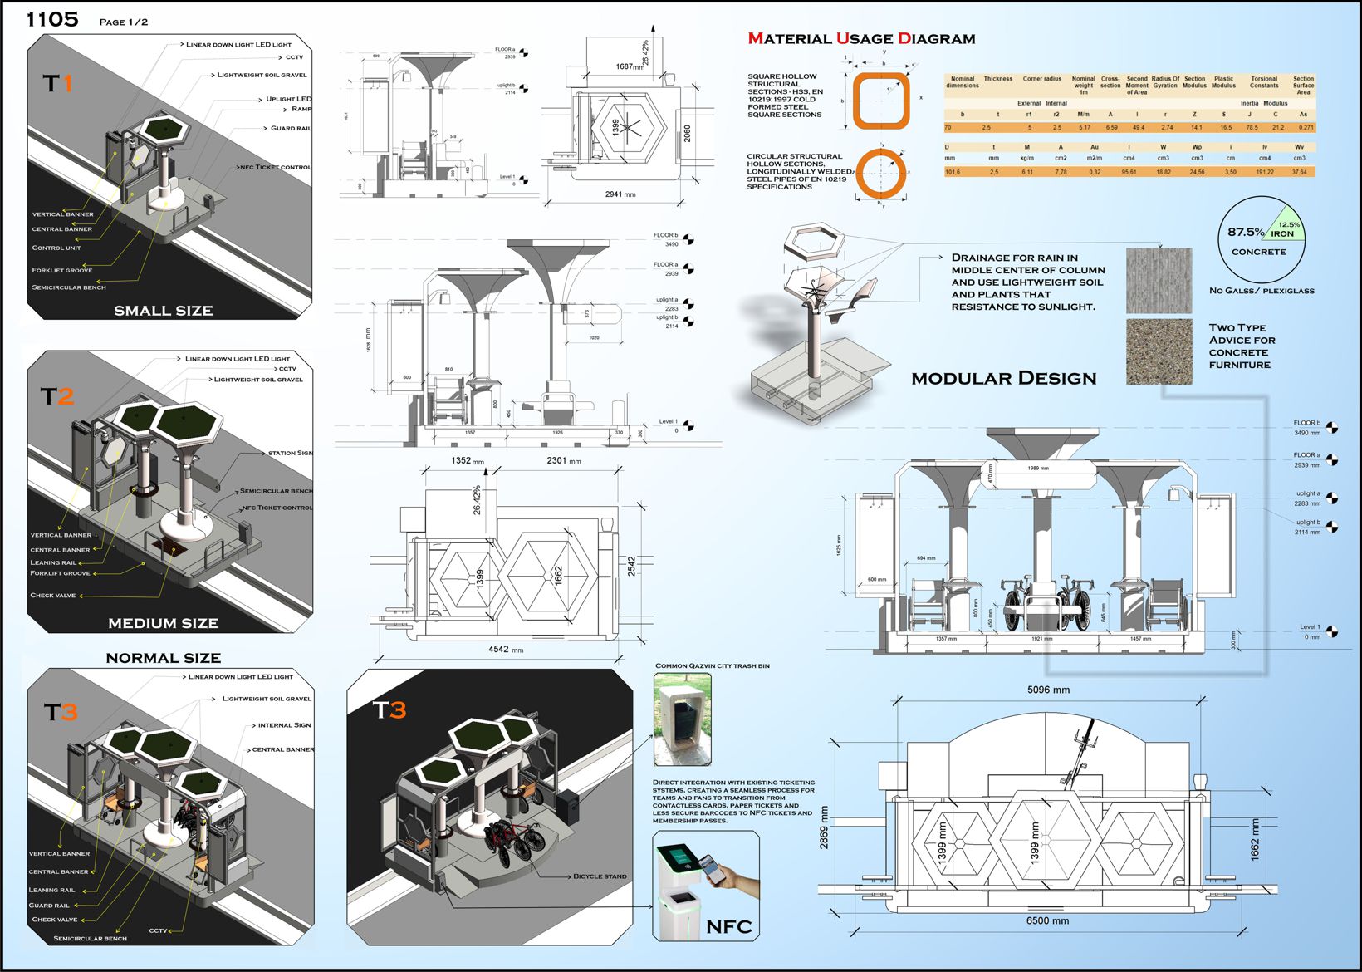The height and width of the screenshot is (972, 1362).
Task: Click the "Bicycle stand" label
Action: click(600, 876)
